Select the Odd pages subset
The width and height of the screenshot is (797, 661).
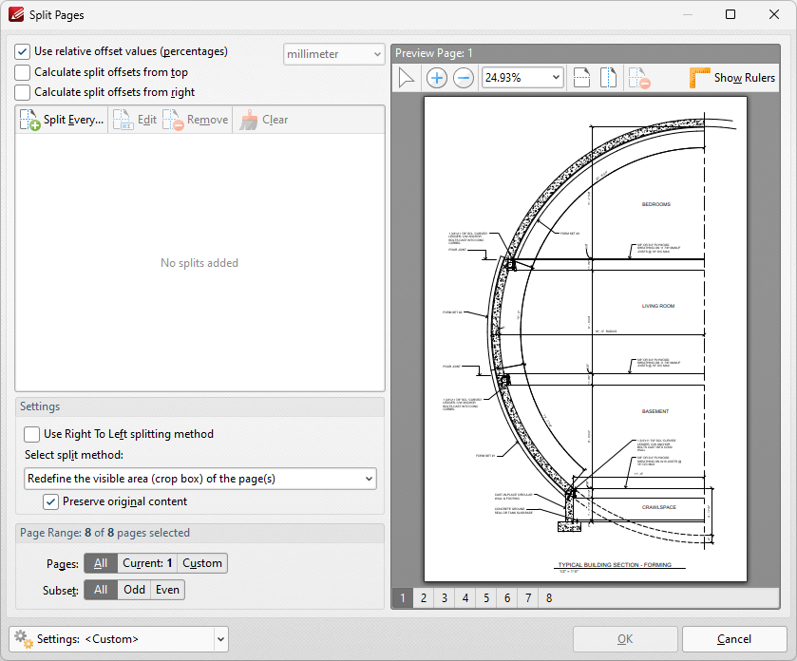click(x=134, y=589)
